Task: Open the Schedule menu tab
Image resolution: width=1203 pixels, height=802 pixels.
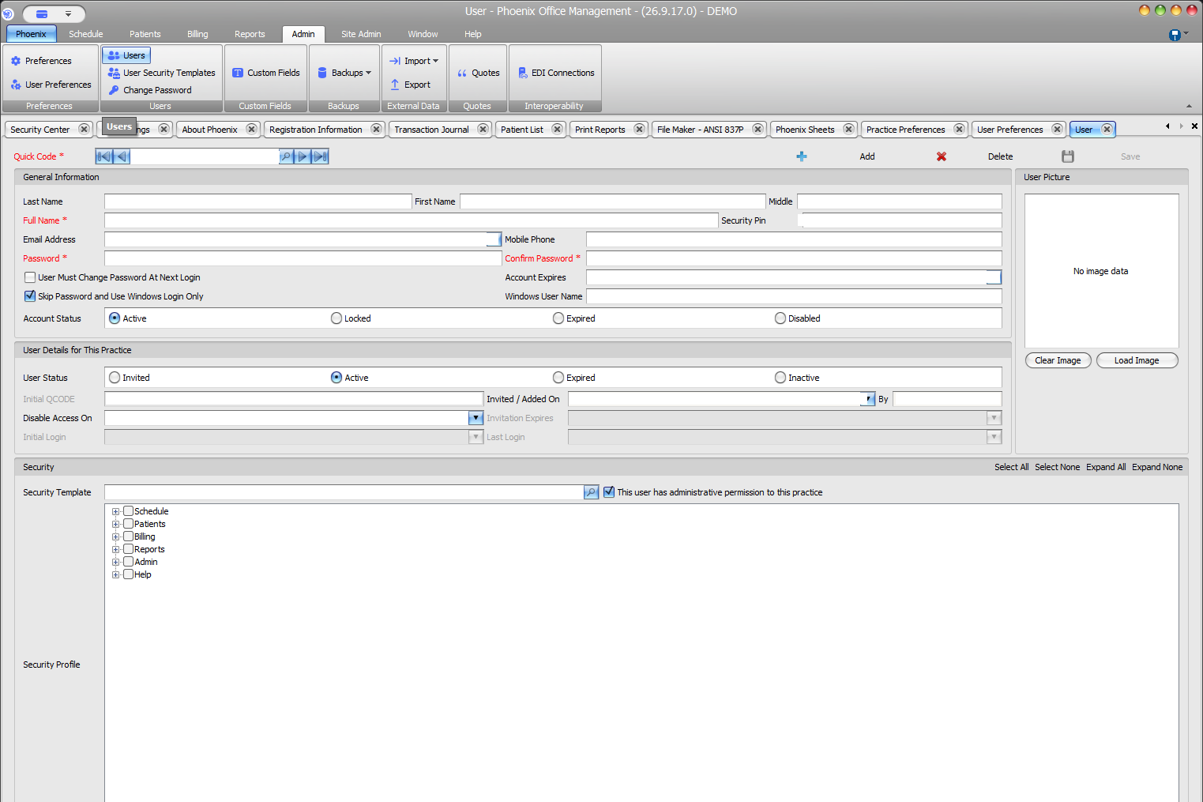Action: point(86,34)
